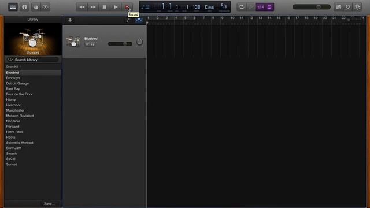This screenshot has width=370, height=208.
Task: Click the Bluebird track name label
Action: tap(91, 39)
